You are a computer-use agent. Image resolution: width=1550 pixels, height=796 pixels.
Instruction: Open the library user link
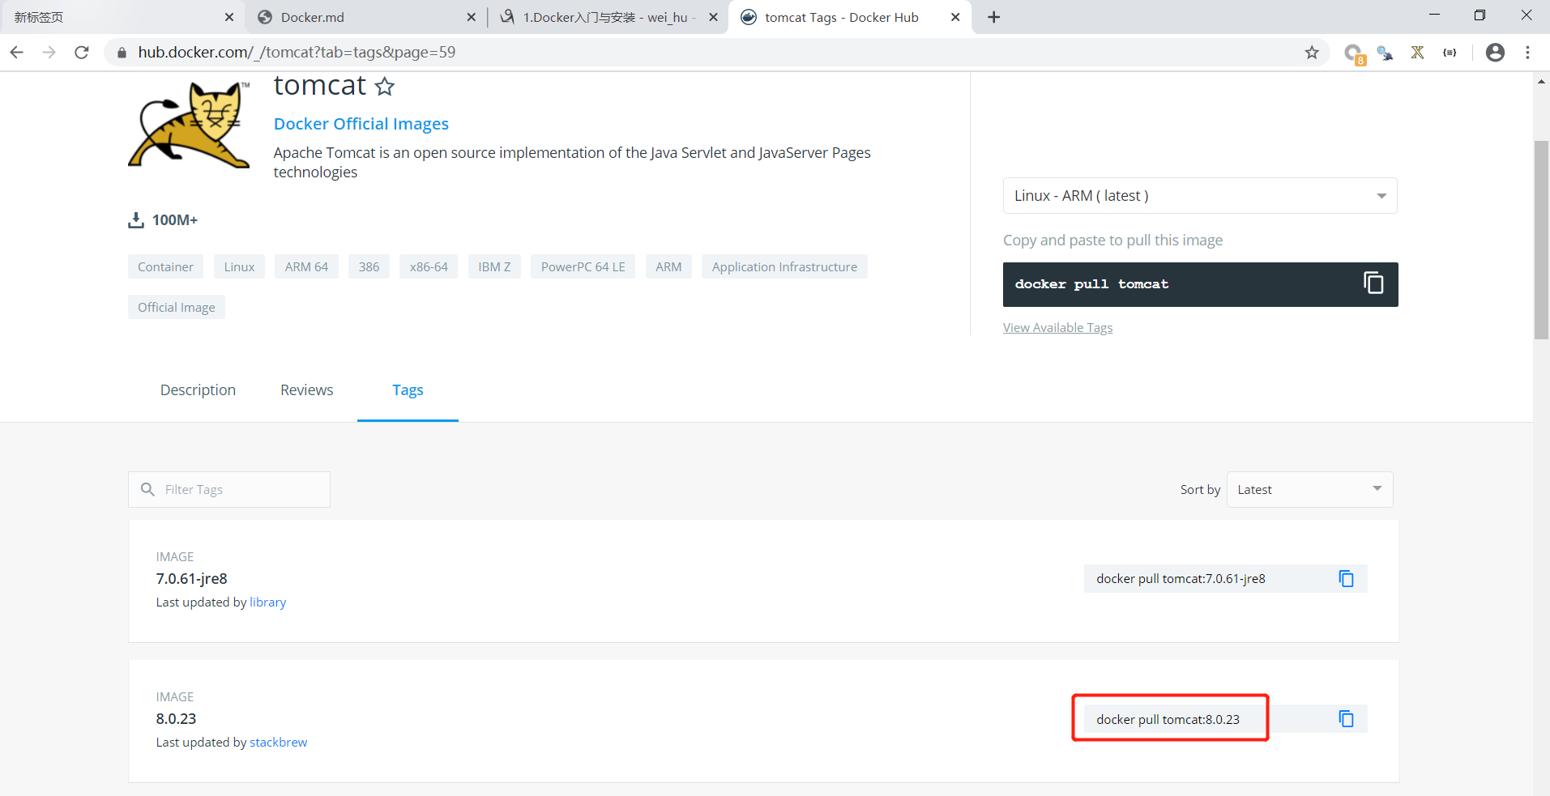tap(267, 602)
